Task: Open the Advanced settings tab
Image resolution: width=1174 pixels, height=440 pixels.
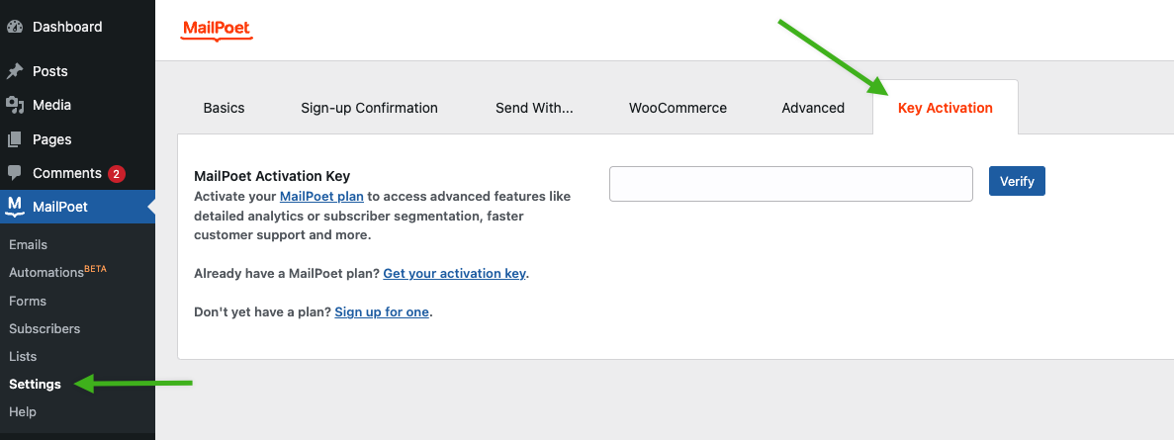Action: pos(813,108)
